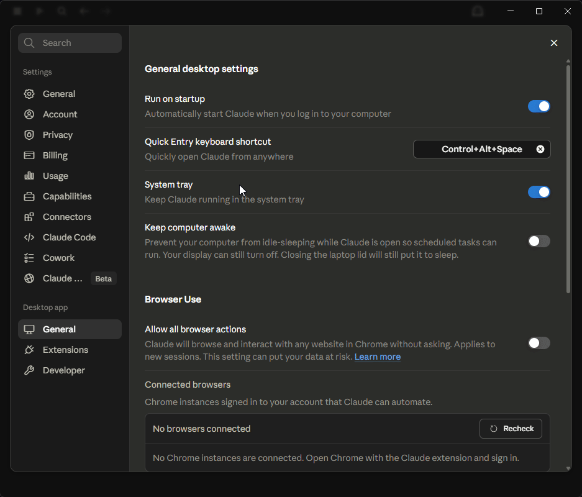Open Developer settings under Desktop app

tap(70, 370)
